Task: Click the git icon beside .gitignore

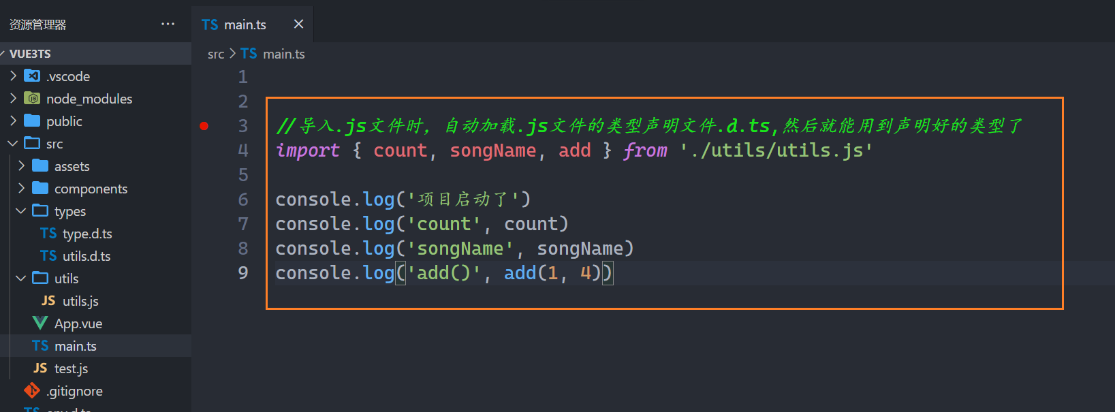Action: (32, 390)
